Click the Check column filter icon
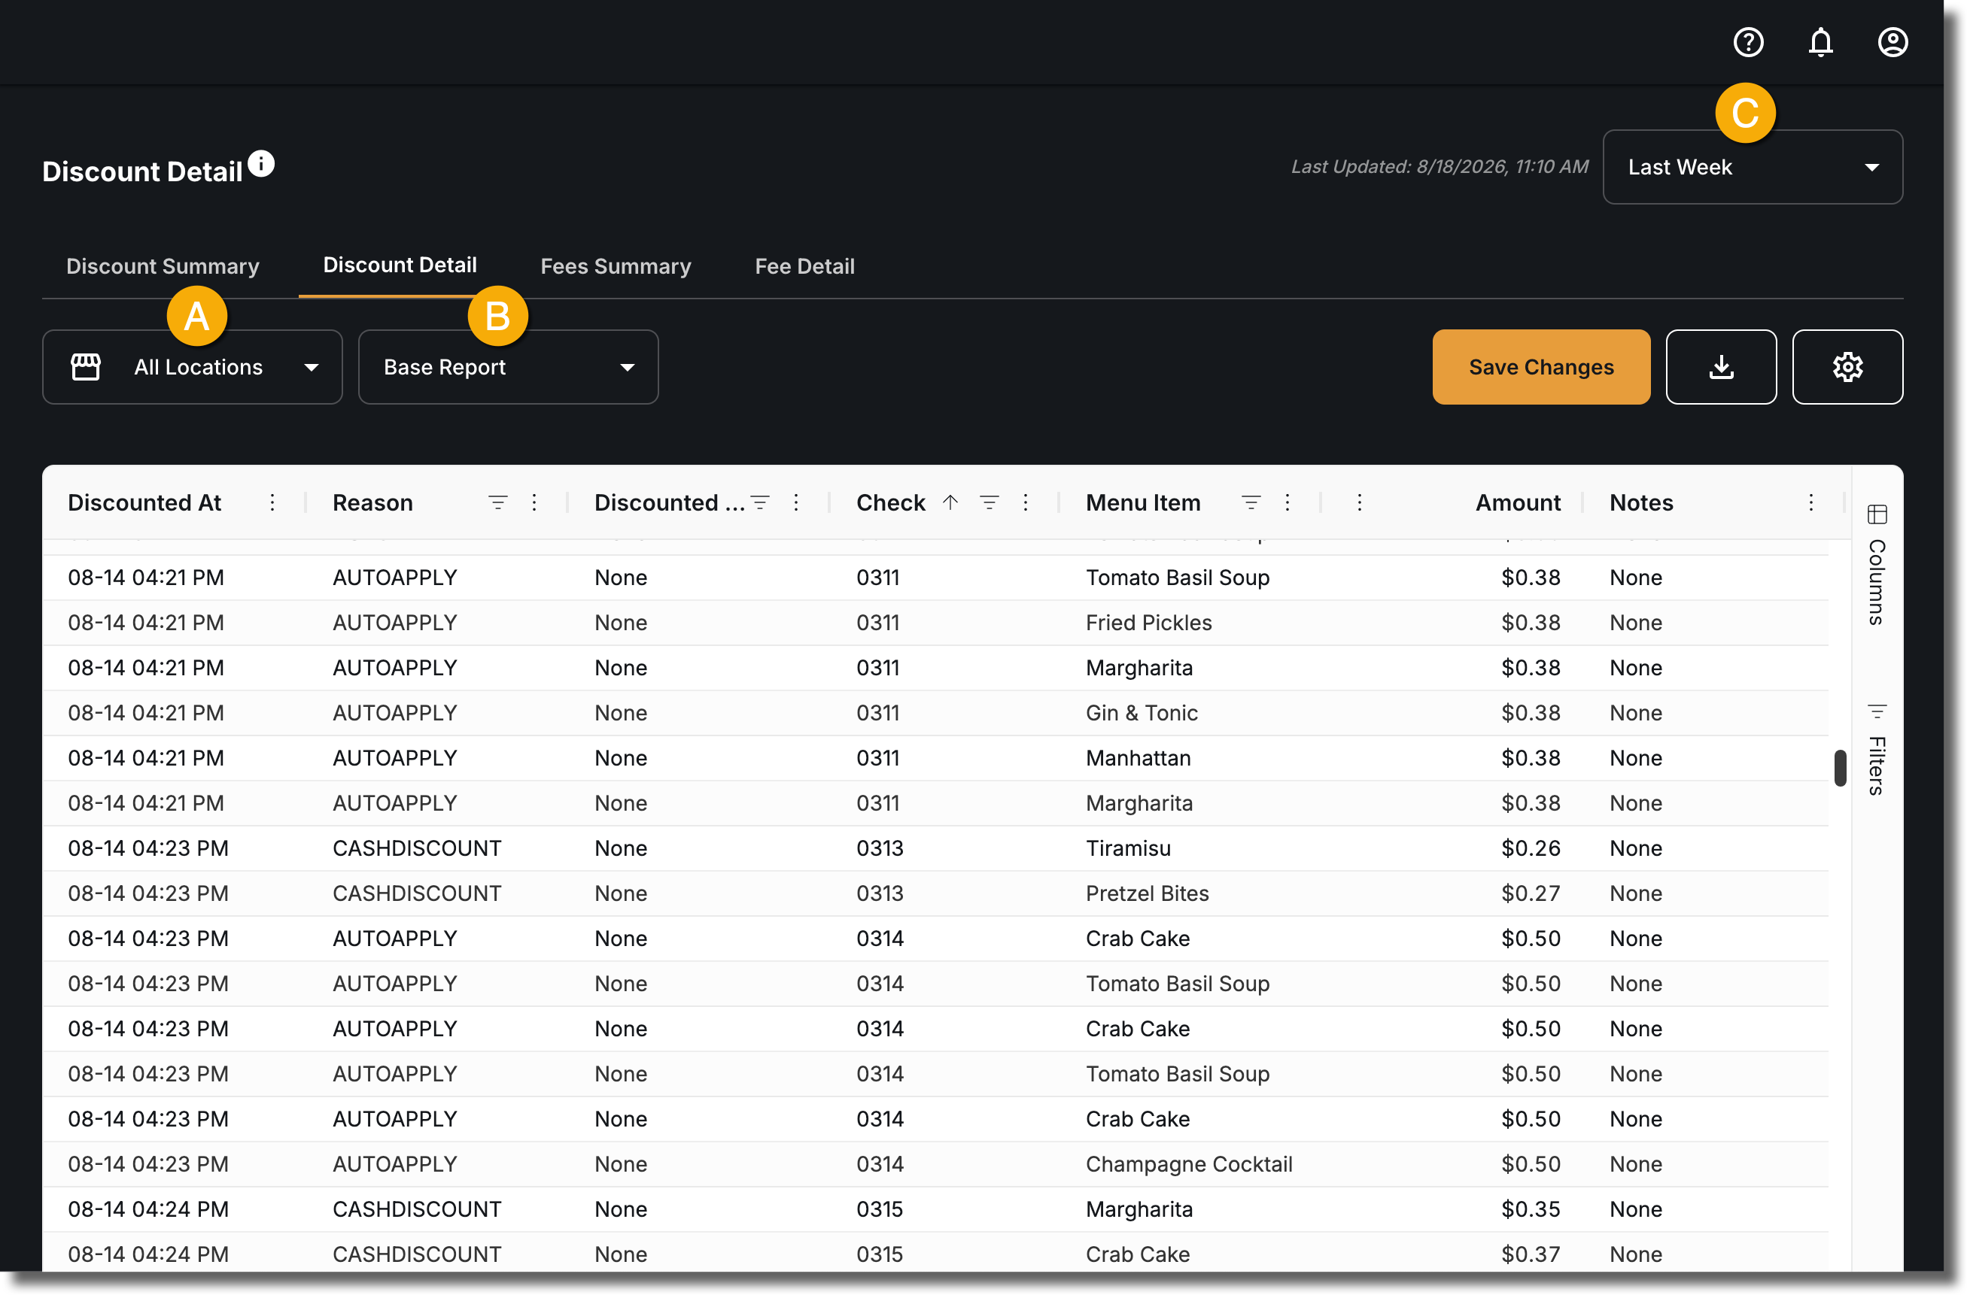 tap(990, 502)
